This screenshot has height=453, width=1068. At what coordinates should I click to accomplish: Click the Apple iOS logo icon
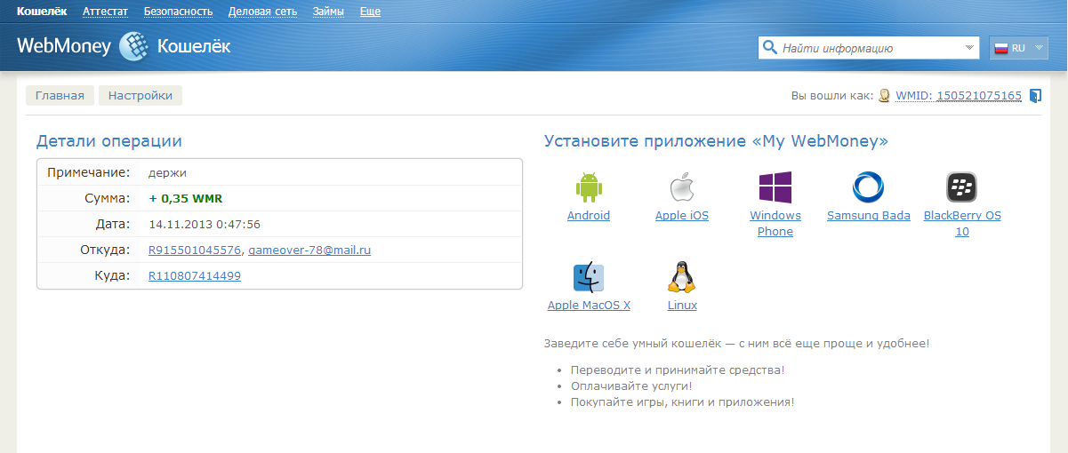pyautogui.click(x=682, y=187)
